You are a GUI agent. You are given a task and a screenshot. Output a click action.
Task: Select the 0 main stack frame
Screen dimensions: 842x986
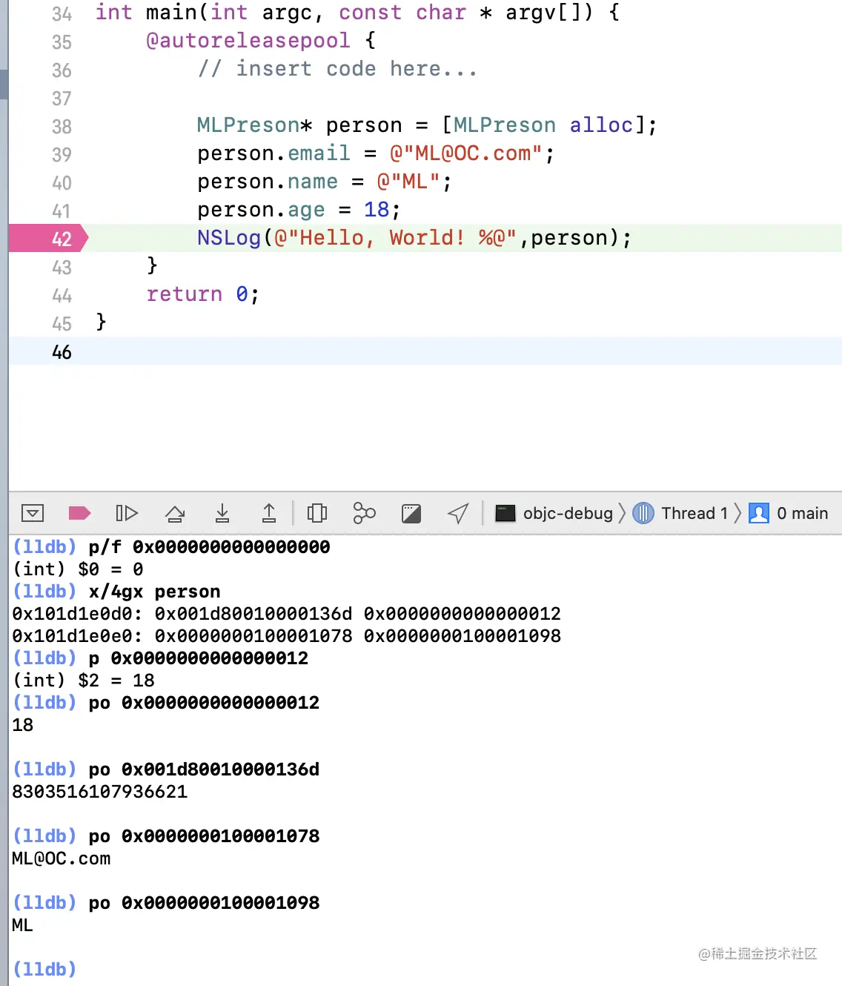pos(789,513)
